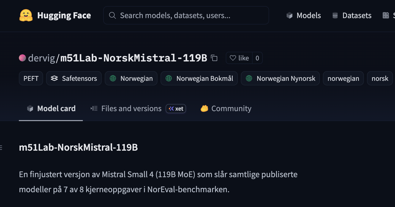
Task: Click the Spaces grid icon
Action: [386, 15]
